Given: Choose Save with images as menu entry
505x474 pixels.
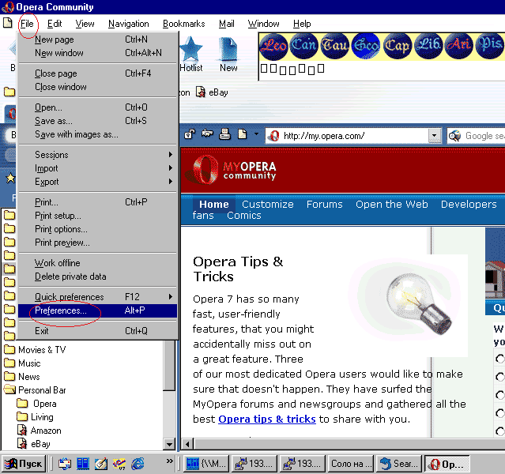Looking at the screenshot, I should click(x=97, y=134).
